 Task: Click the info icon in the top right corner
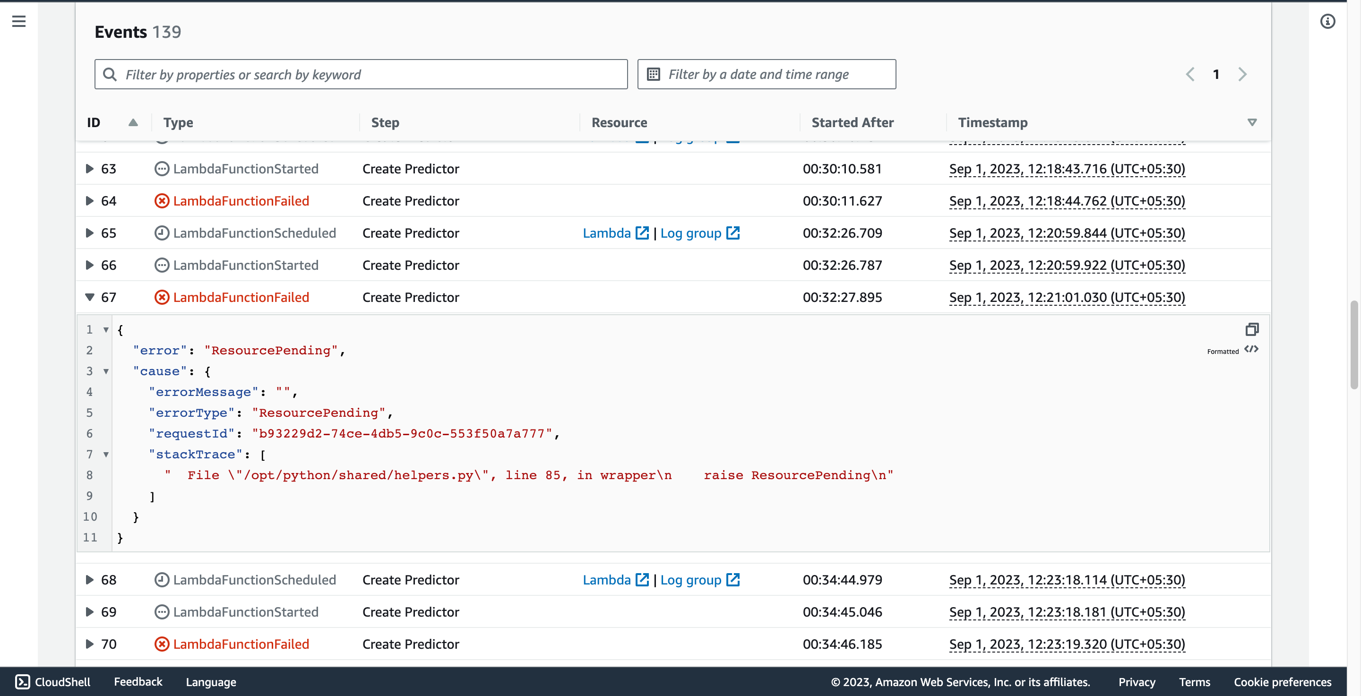[1328, 22]
